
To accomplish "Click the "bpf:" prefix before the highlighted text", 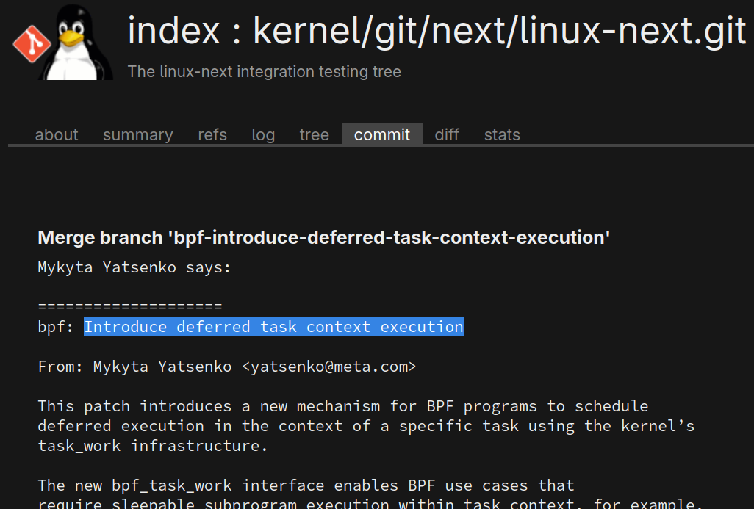I will (x=56, y=327).
